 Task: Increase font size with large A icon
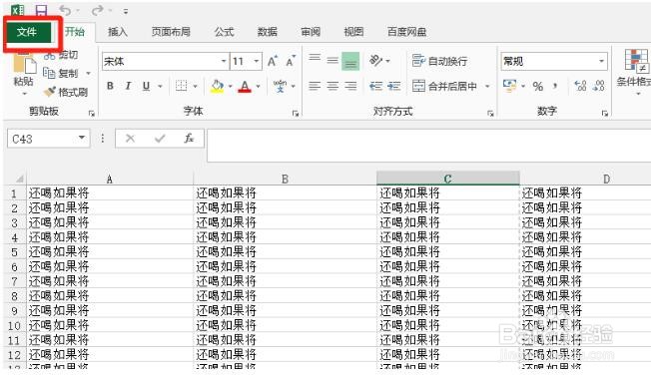[x=273, y=62]
